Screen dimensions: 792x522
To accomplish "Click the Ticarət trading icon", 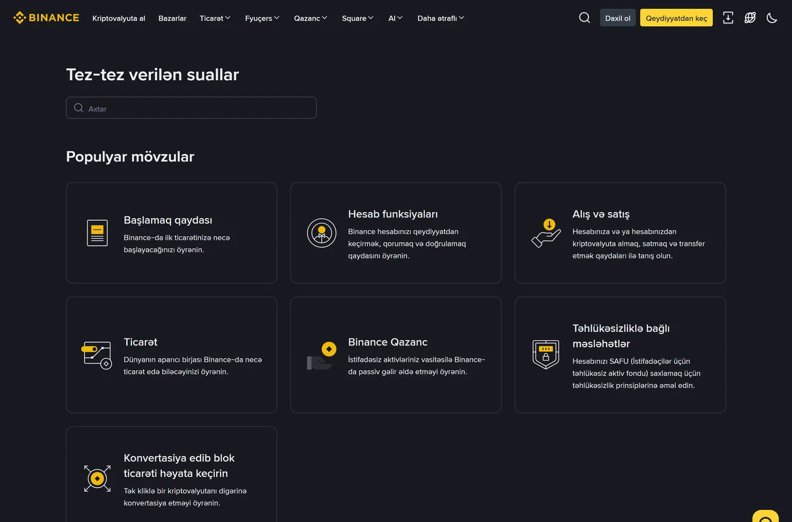I will (97, 355).
